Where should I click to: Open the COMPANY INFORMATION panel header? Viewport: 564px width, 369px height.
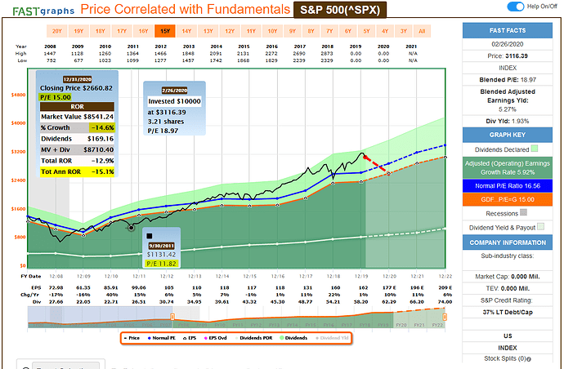[x=507, y=242]
